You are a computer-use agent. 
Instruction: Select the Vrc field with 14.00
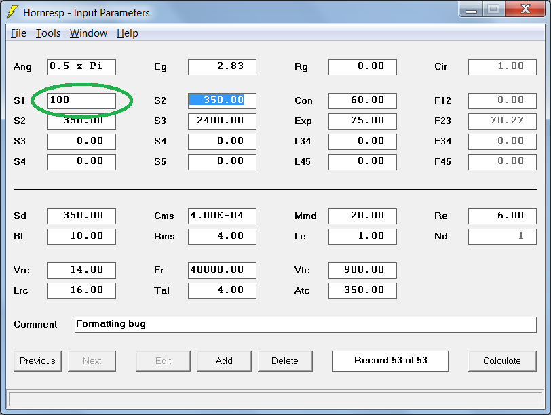click(81, 271)
